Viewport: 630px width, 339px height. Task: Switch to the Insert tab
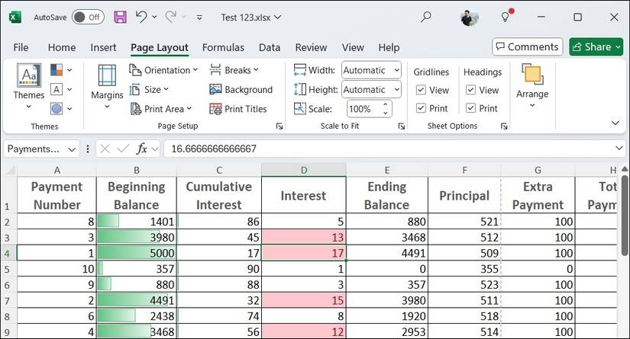click(103, 47)
